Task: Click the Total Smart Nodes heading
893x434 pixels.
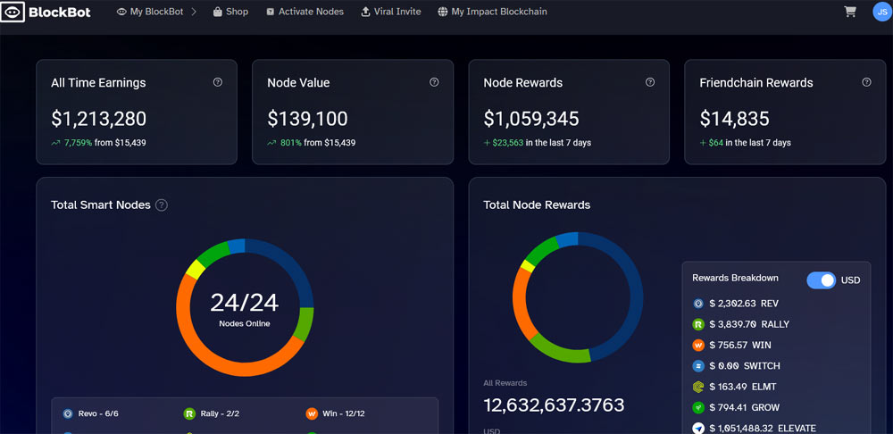Action: (101, 205)
